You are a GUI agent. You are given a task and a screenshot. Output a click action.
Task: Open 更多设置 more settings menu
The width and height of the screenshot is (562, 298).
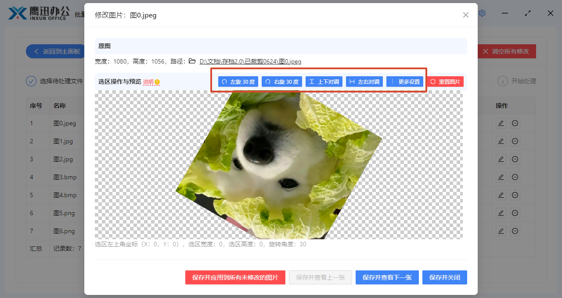[405, 82]
